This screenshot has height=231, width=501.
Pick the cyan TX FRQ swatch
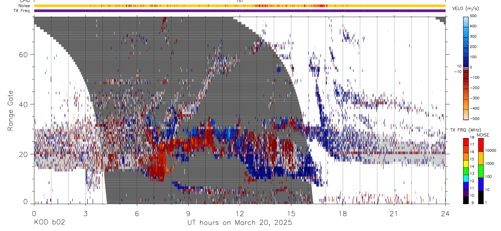(466, 178)
